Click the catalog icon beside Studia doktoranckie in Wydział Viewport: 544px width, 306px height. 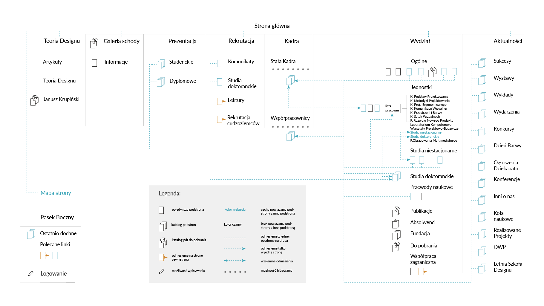point(396,176)
